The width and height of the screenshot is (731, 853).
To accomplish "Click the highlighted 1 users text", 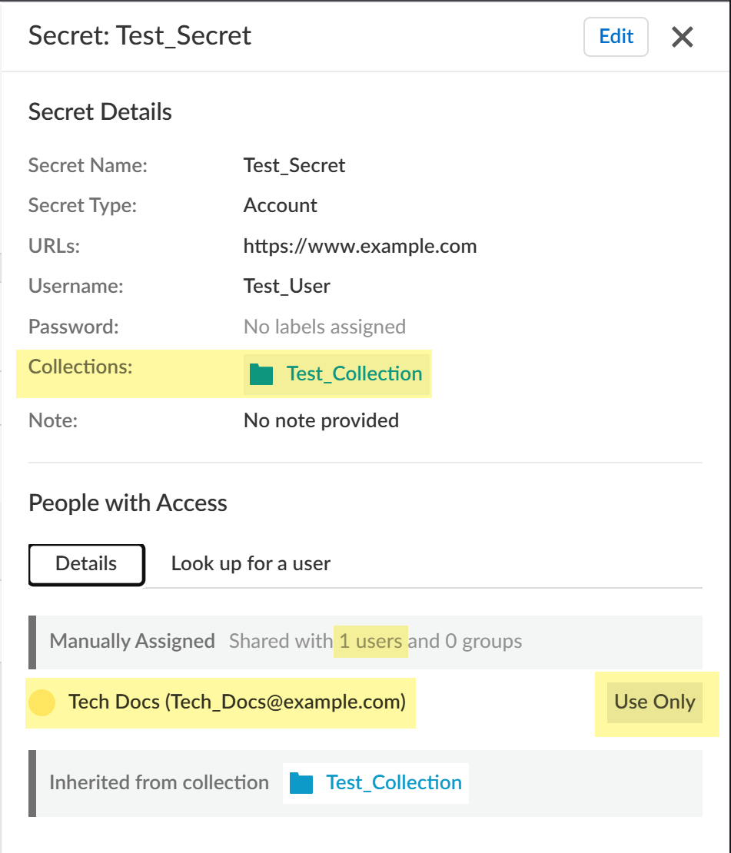I will point(370,642).
